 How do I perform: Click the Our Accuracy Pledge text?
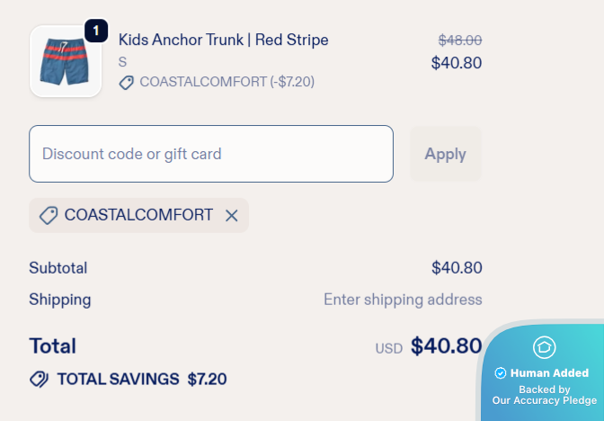[544, 400]
